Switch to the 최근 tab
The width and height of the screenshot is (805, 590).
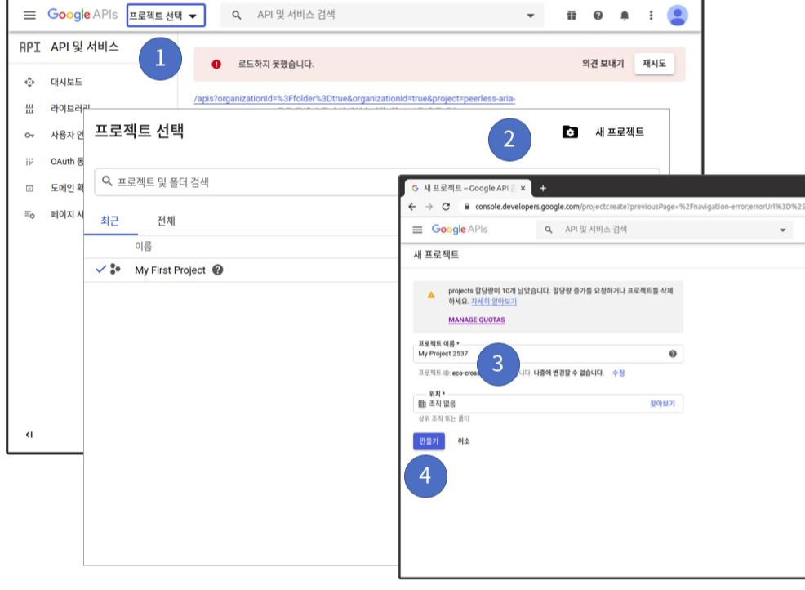click(110, 221)
